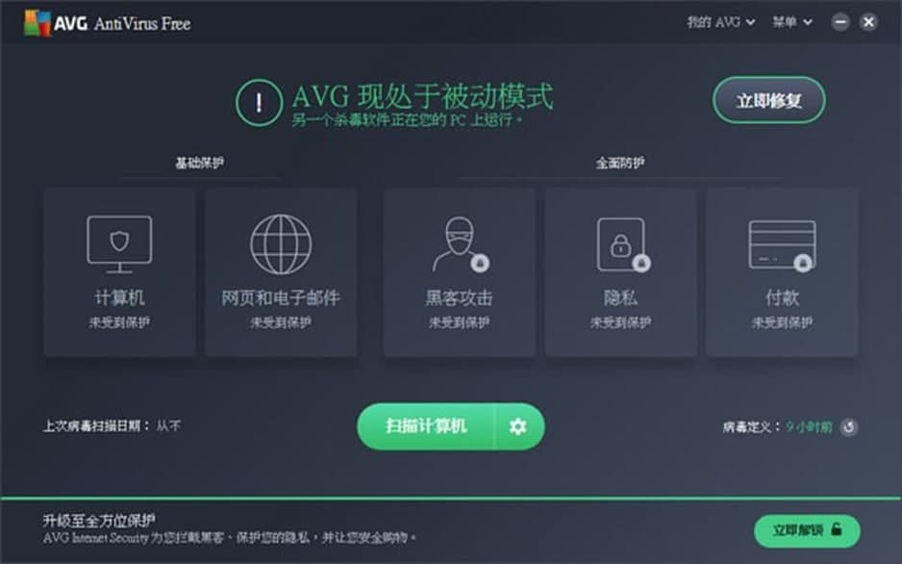Click the exclamation warning circle icon
Screen dimensions: 902x564
pos(259,102)
